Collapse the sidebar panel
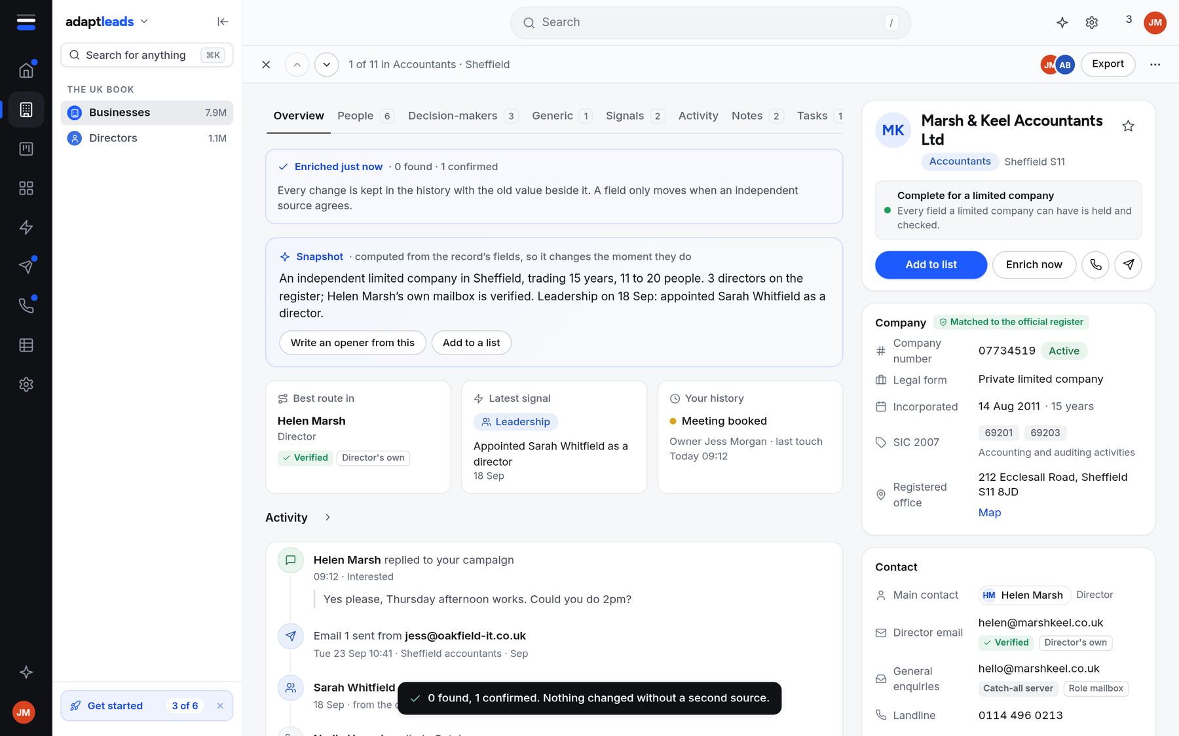The height and width of the screenshot is (736, 1179). (x=223, y=22)
